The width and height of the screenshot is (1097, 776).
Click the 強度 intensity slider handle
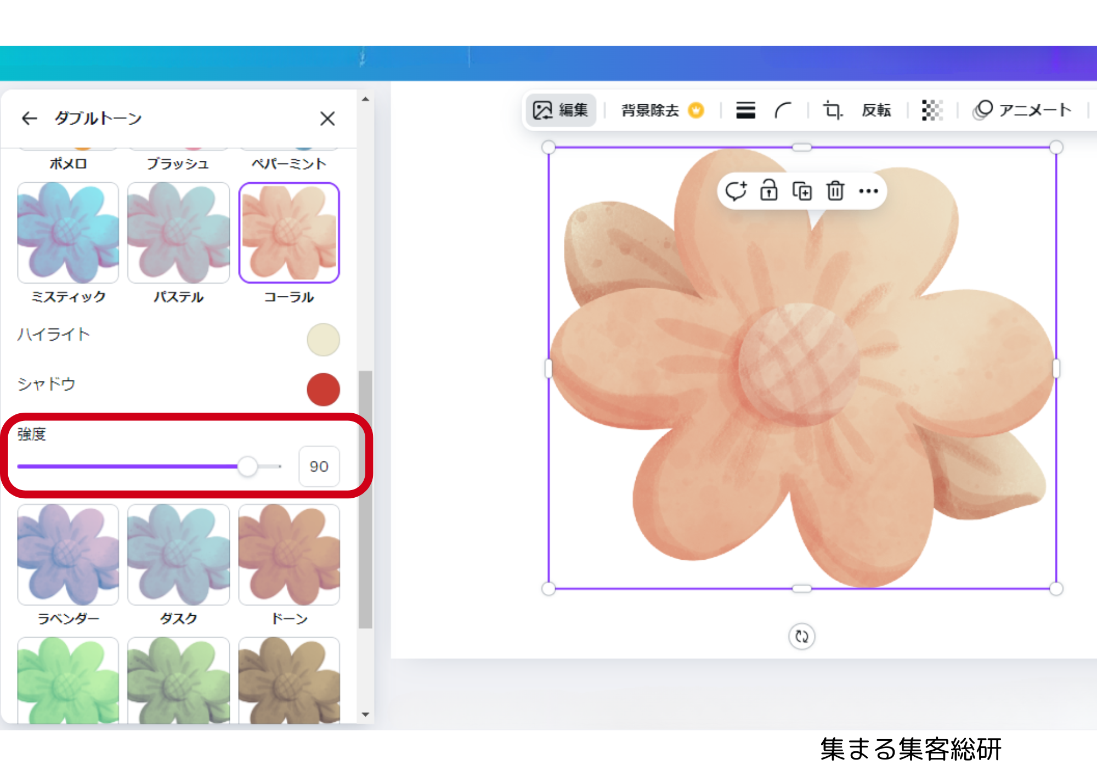(x=247, y=466)
